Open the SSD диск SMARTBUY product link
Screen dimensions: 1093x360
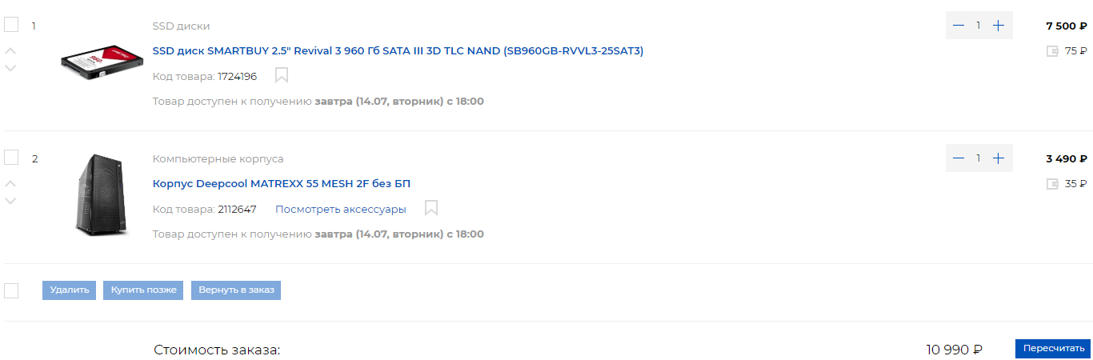pyautogui.click(x=398, y=51)
